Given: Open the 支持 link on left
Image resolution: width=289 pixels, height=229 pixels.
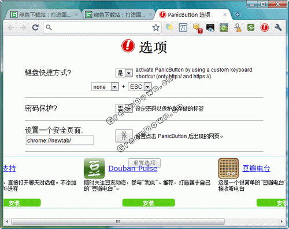Looking at the screenshot, I should pos(10,169).
